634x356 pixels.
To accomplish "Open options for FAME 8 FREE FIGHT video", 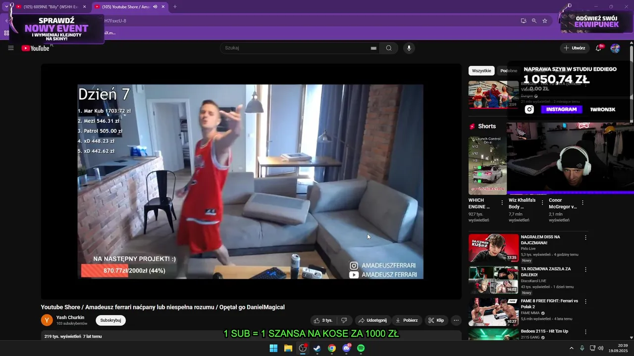I will tap(585, 301).
